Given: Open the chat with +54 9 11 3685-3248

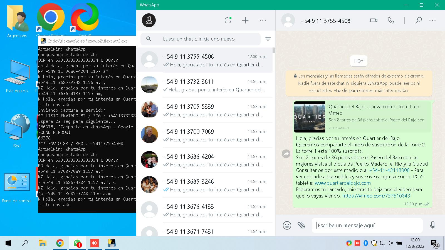Looking at the screenshot, I should click(x=204, y=185).
